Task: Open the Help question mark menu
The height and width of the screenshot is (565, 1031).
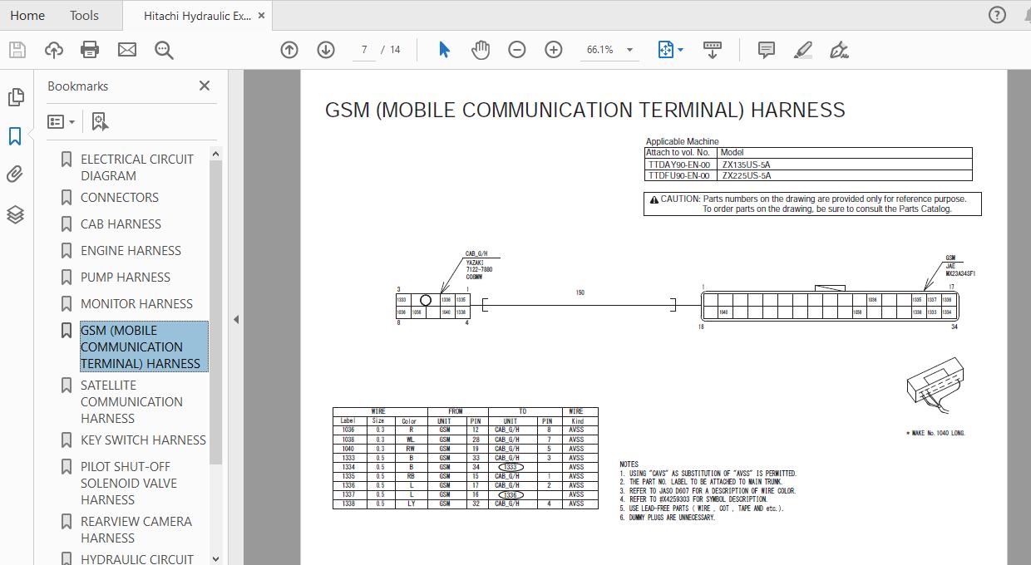Action: [x=997, y=15]
